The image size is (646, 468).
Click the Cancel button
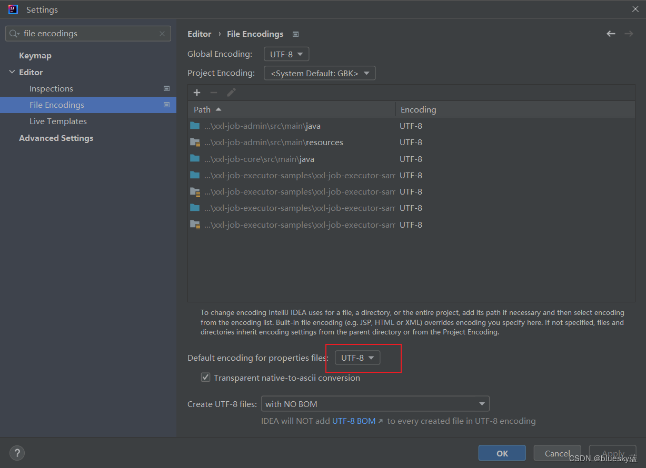558,453
